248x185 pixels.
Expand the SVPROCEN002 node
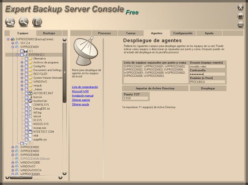(x=13, y=147)
